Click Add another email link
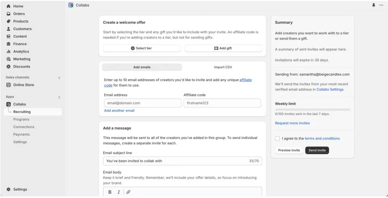The width and height of the screenshot is (388, 198). point(119,111)
